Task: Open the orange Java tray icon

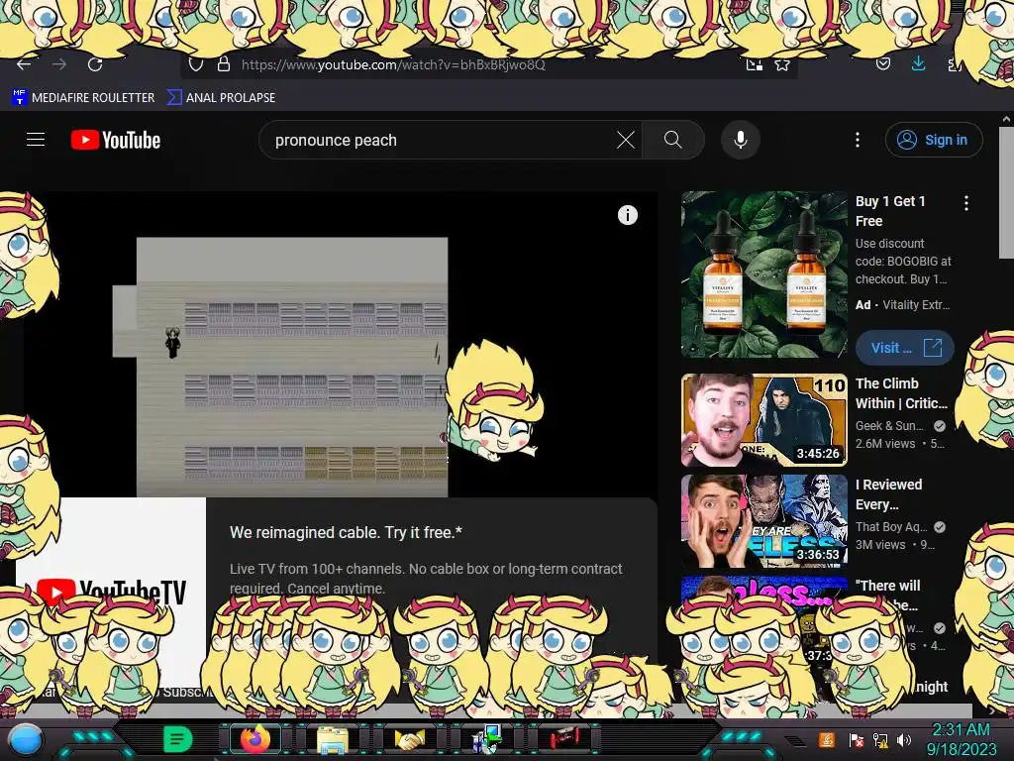Action: (826, 739)
